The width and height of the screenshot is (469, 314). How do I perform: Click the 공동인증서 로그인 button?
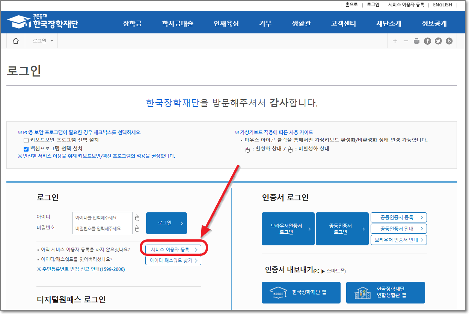click(x=342, y=229)
